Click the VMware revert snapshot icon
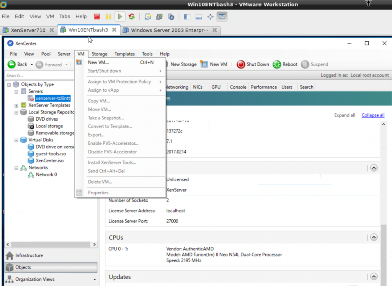 click(159, 17)
